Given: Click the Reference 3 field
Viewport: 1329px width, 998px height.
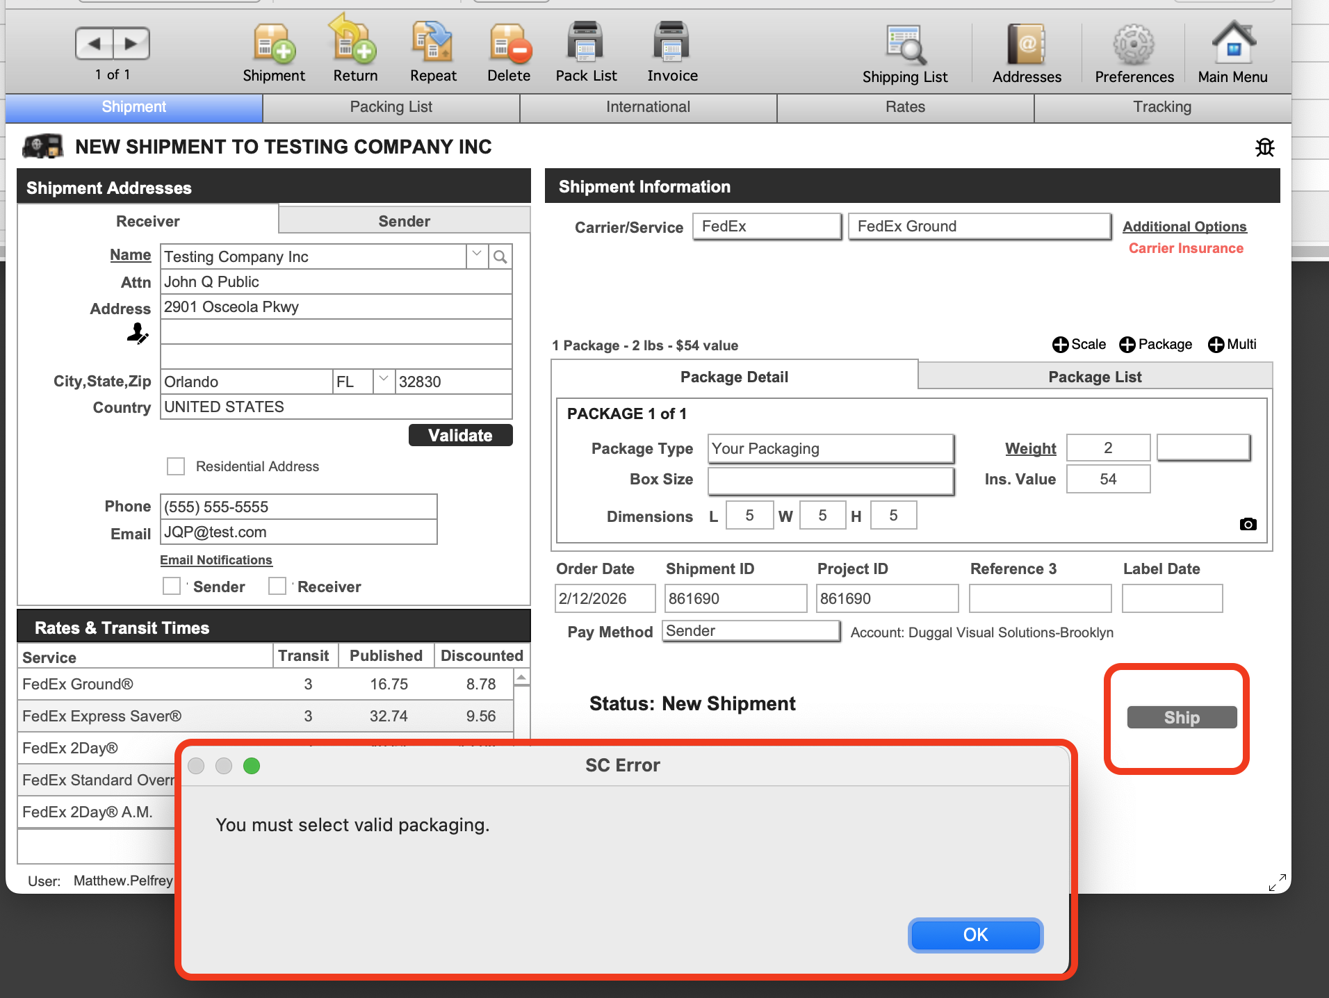Looking at the screenshot, I should coord(1040,598).
